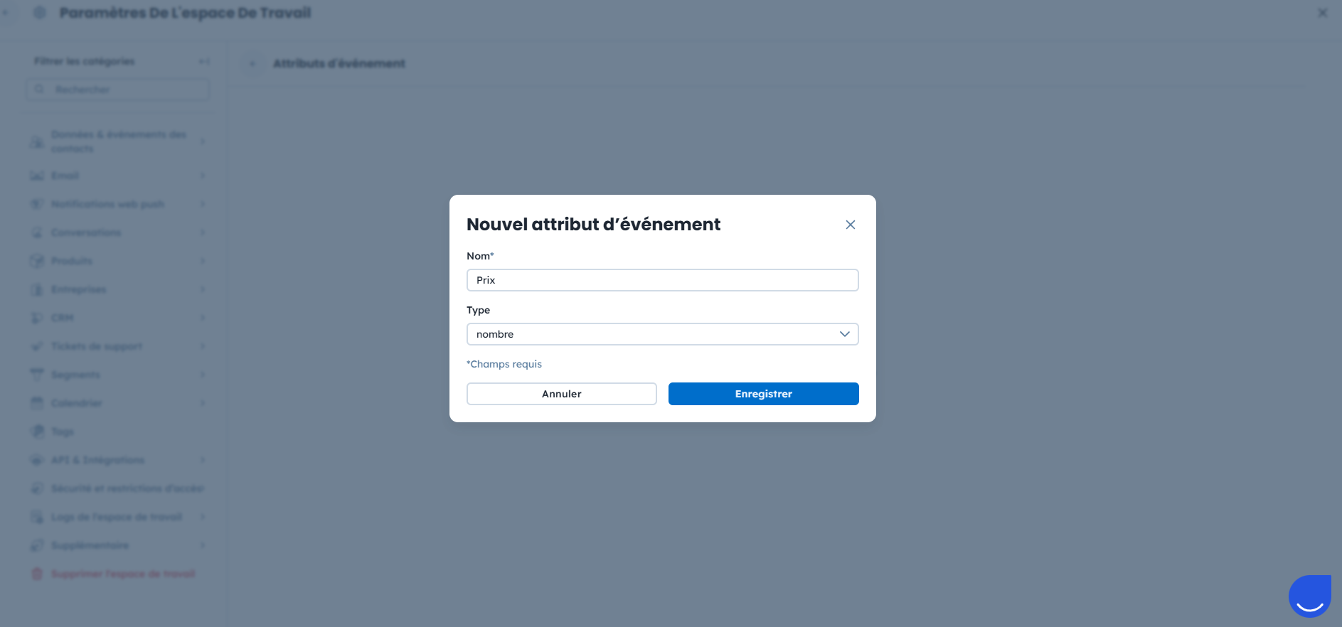This screenshot has width=1342, height=627.
Task: Open the Calendrier category
Action: pos(118,403)
